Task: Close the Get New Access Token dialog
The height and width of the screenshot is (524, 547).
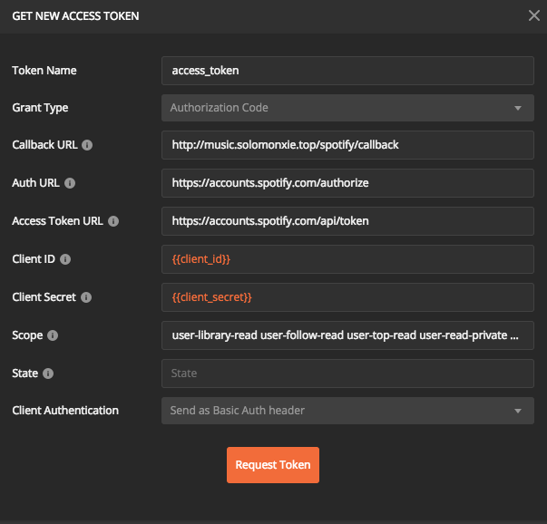Action: 533,15
